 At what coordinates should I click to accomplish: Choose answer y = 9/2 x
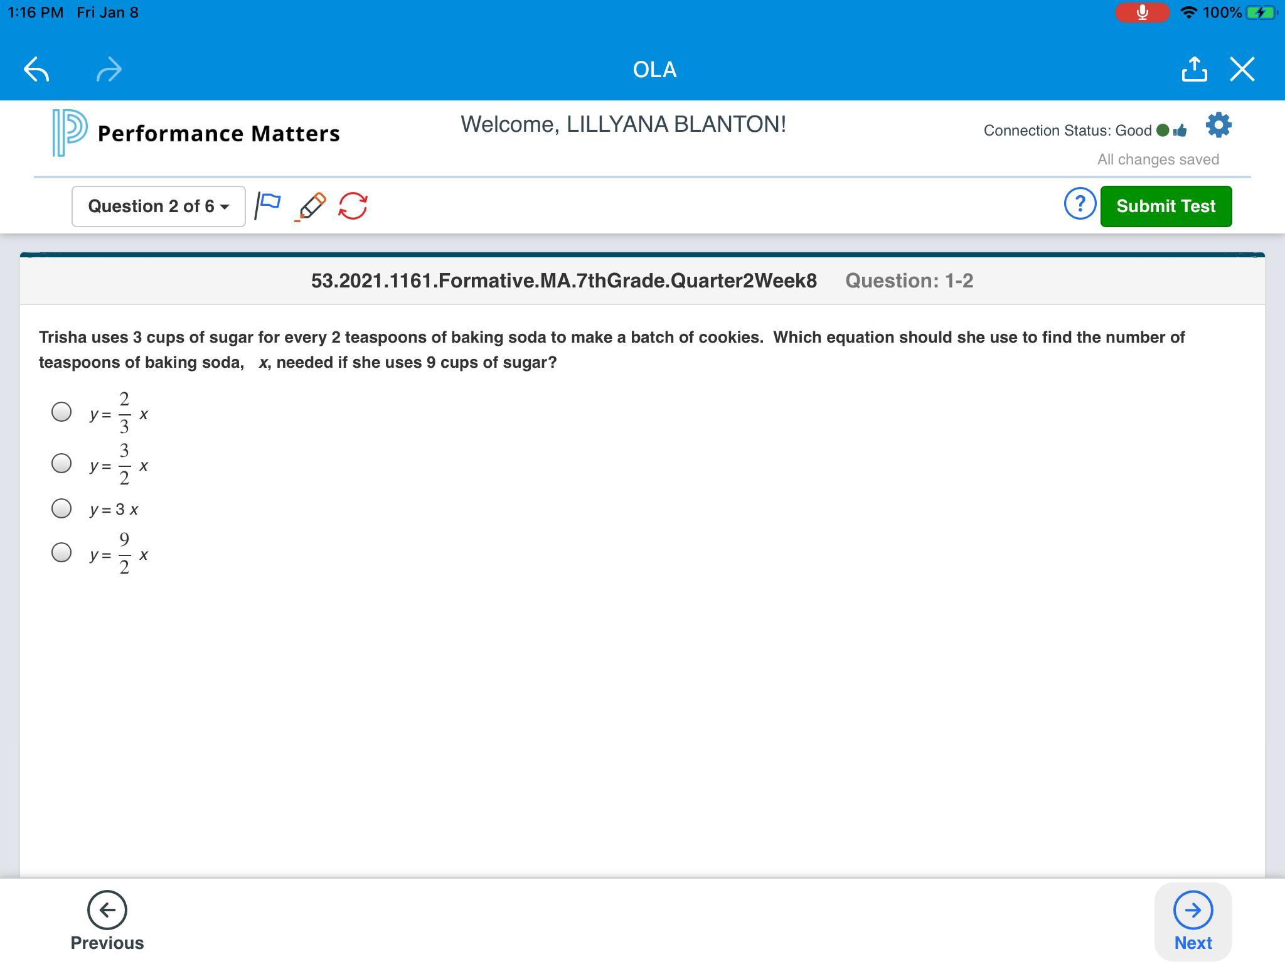pos(61,552)
